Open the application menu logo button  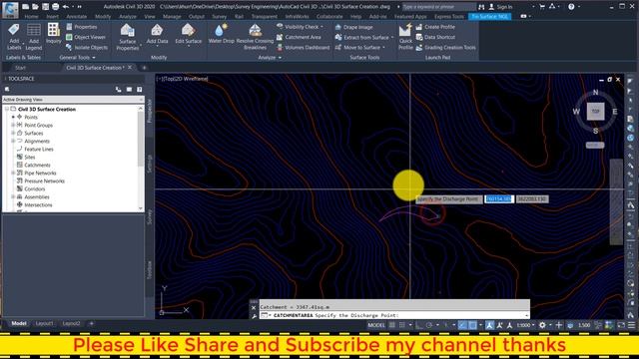pos(10,9)
